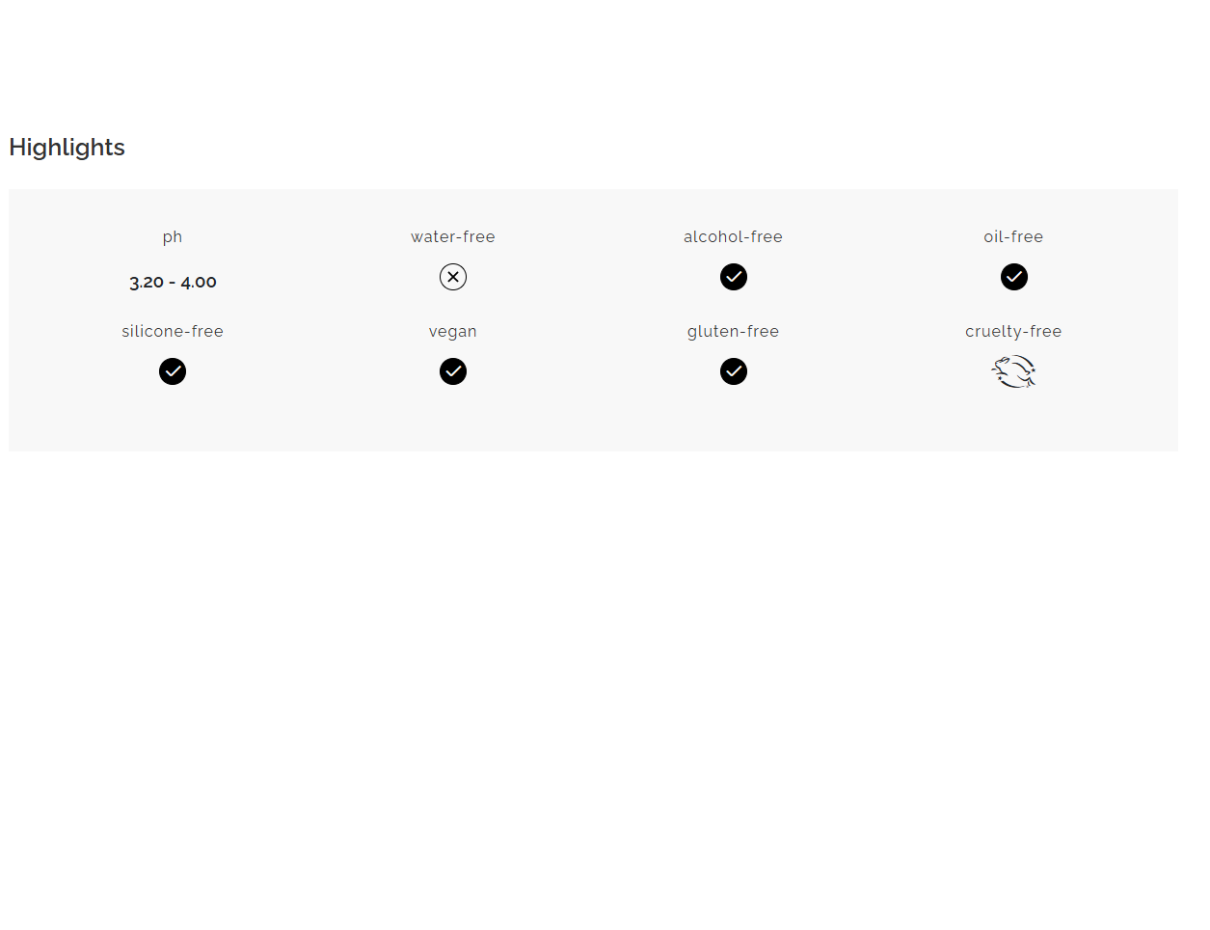Click the gluten-free label

click(x=734, y=332)
